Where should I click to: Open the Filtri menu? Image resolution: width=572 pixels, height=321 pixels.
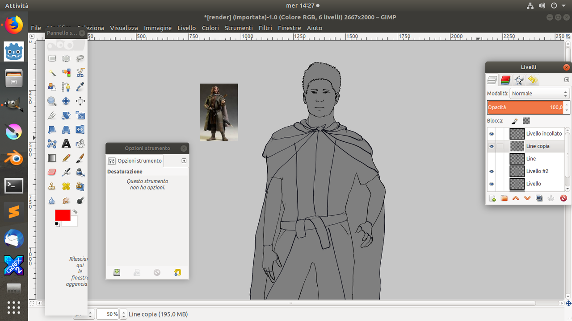click(265, 28)
